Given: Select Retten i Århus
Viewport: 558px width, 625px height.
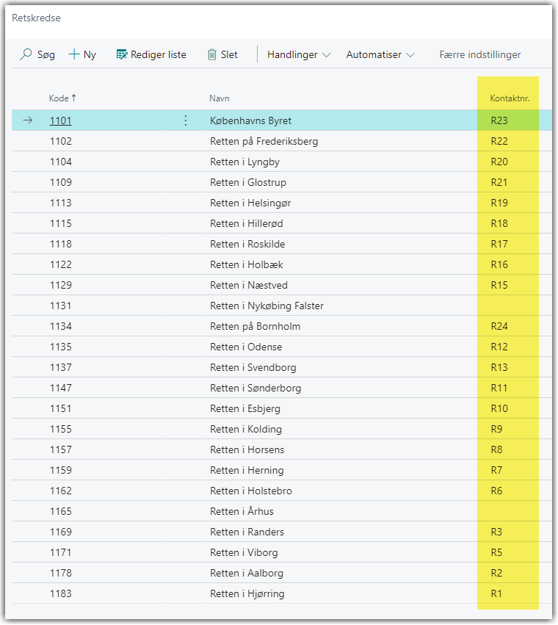Looking at the screenshot, I should [242, 511].
